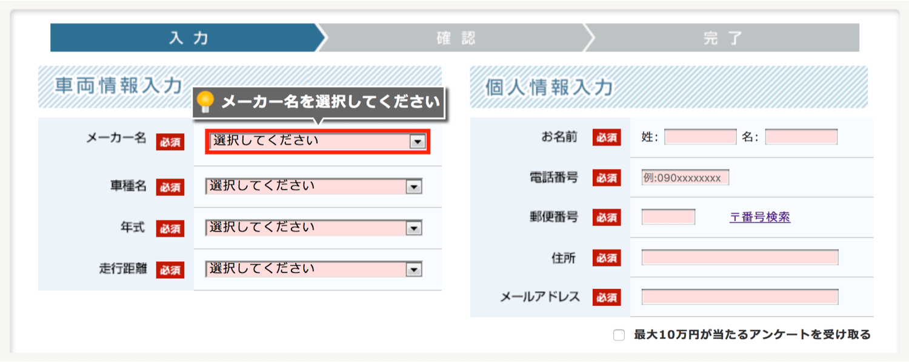Select the 確認 step tab
This screenshot has height=362, width=909.
pos(456,38)
